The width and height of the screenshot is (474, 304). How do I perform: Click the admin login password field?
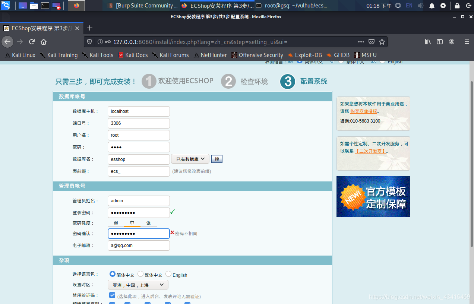[139, 213]
